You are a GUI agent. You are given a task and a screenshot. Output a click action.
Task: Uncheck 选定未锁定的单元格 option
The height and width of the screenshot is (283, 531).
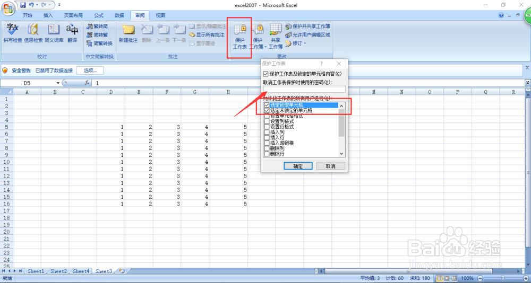[x=267, y=111]
